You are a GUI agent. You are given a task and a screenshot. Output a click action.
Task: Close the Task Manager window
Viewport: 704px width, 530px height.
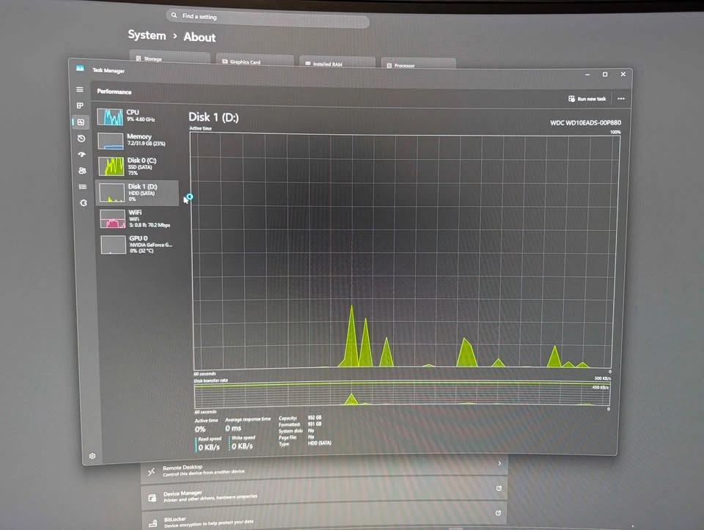(x=623, y=74)
